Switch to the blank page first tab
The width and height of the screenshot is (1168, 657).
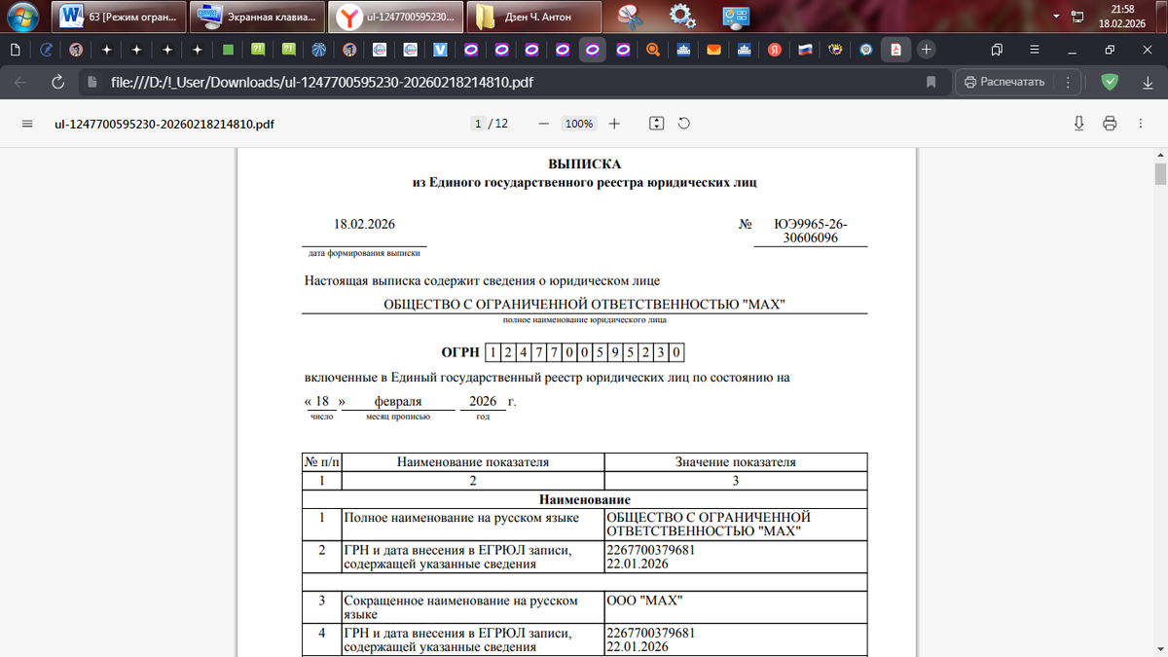pos(16,49)
